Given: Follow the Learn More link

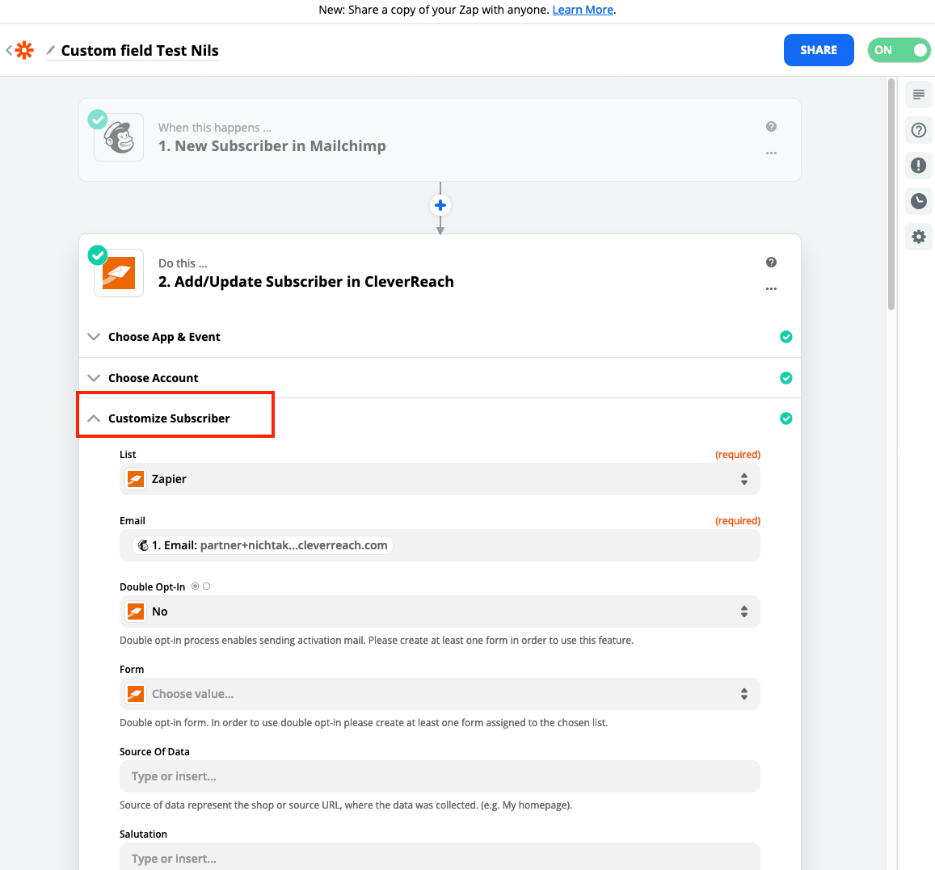Looking at the screenshot, I should click(x=583, y=10).
